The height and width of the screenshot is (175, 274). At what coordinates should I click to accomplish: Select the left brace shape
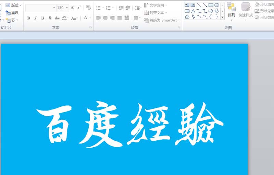pyautogui.click(x=211, y=17)
